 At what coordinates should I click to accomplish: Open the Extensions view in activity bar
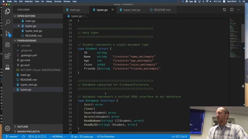[7, 56]
